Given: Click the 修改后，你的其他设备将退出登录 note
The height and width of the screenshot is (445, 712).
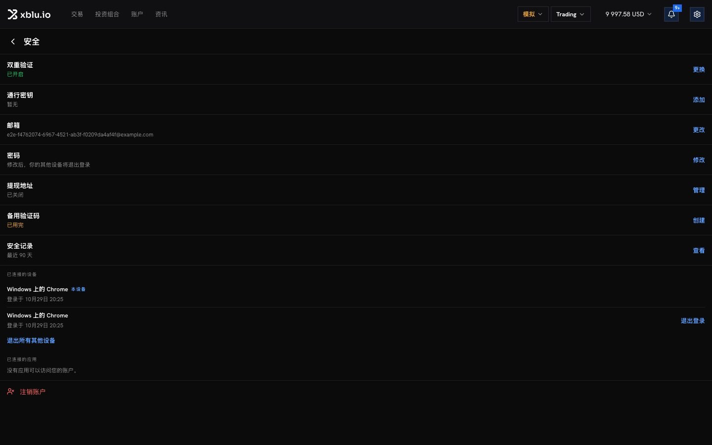Looking at the screenshot, I should [48, 165].
